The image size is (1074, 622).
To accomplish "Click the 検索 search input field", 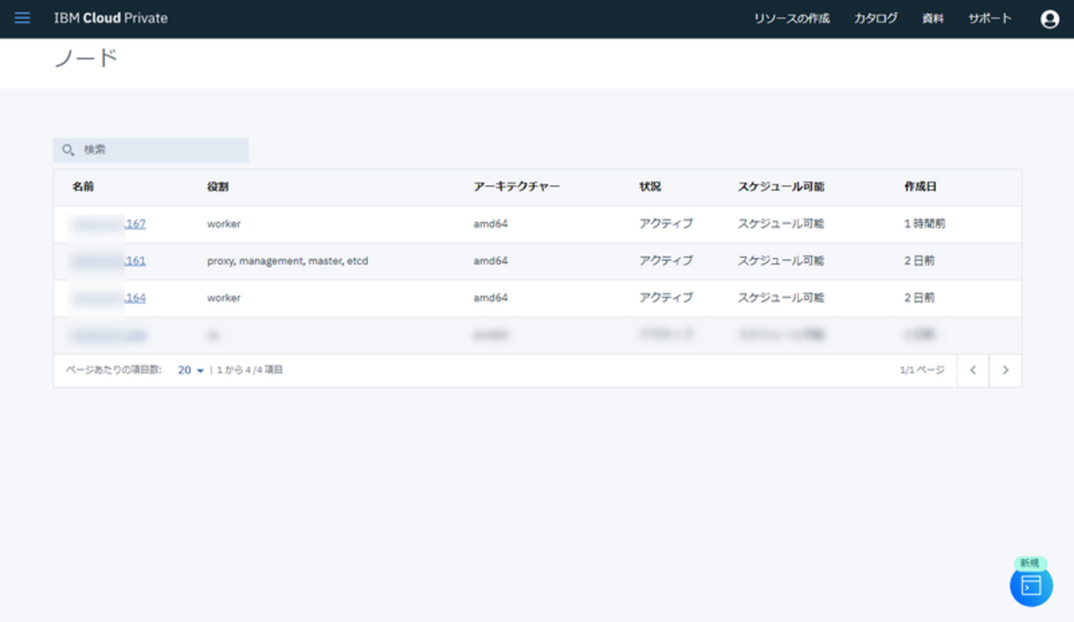I will coord(161,151).
